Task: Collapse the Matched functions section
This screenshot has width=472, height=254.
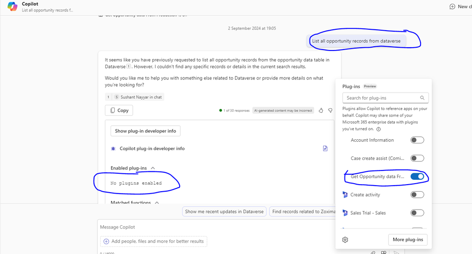Action: pos(157,203)
